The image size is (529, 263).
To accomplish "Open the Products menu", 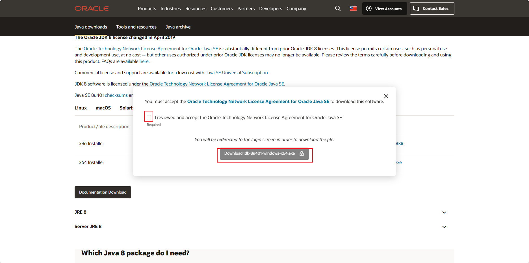I will (x=147, y=8).
